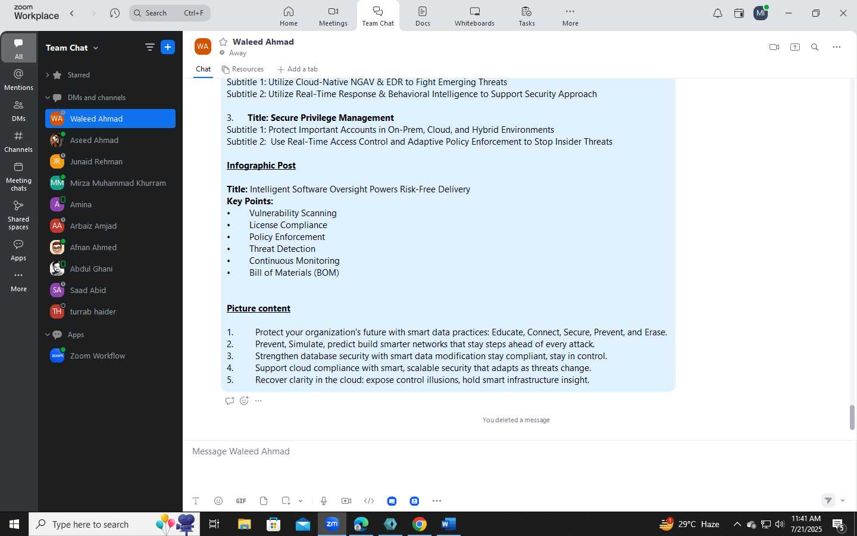Image resolution: width=857 pixels, height=536 pixels.
Task: Click the chat list filter icon
Action: click(x=149, y=47)
